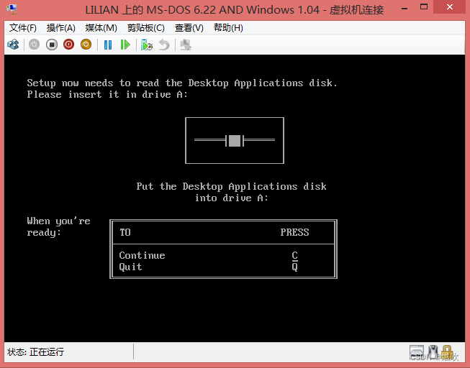Click the lock icon in status bar
470x368 pixels.
click(447, 352)
